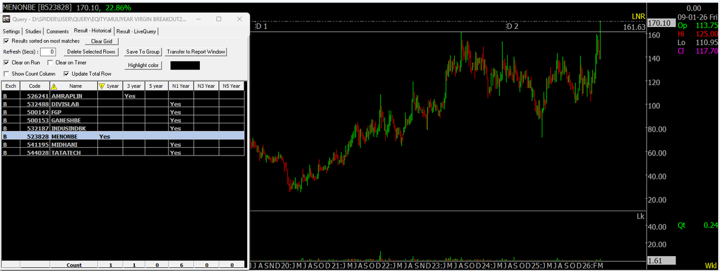This screenshot has width=720, height=271.
Task: Click code 526241 in the grid
Action: click(38, 96)
